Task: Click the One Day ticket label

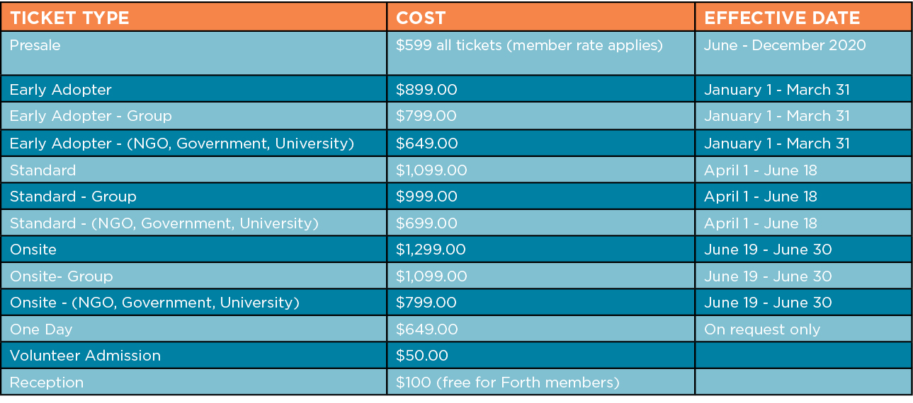Action: [x=41, y=329]
